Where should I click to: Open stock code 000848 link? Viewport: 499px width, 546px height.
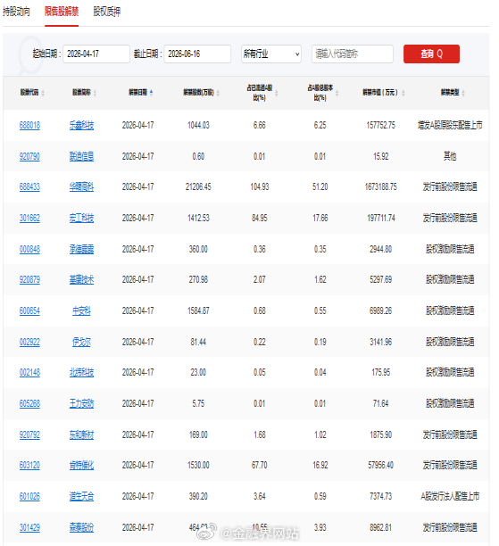coord(29,249)
